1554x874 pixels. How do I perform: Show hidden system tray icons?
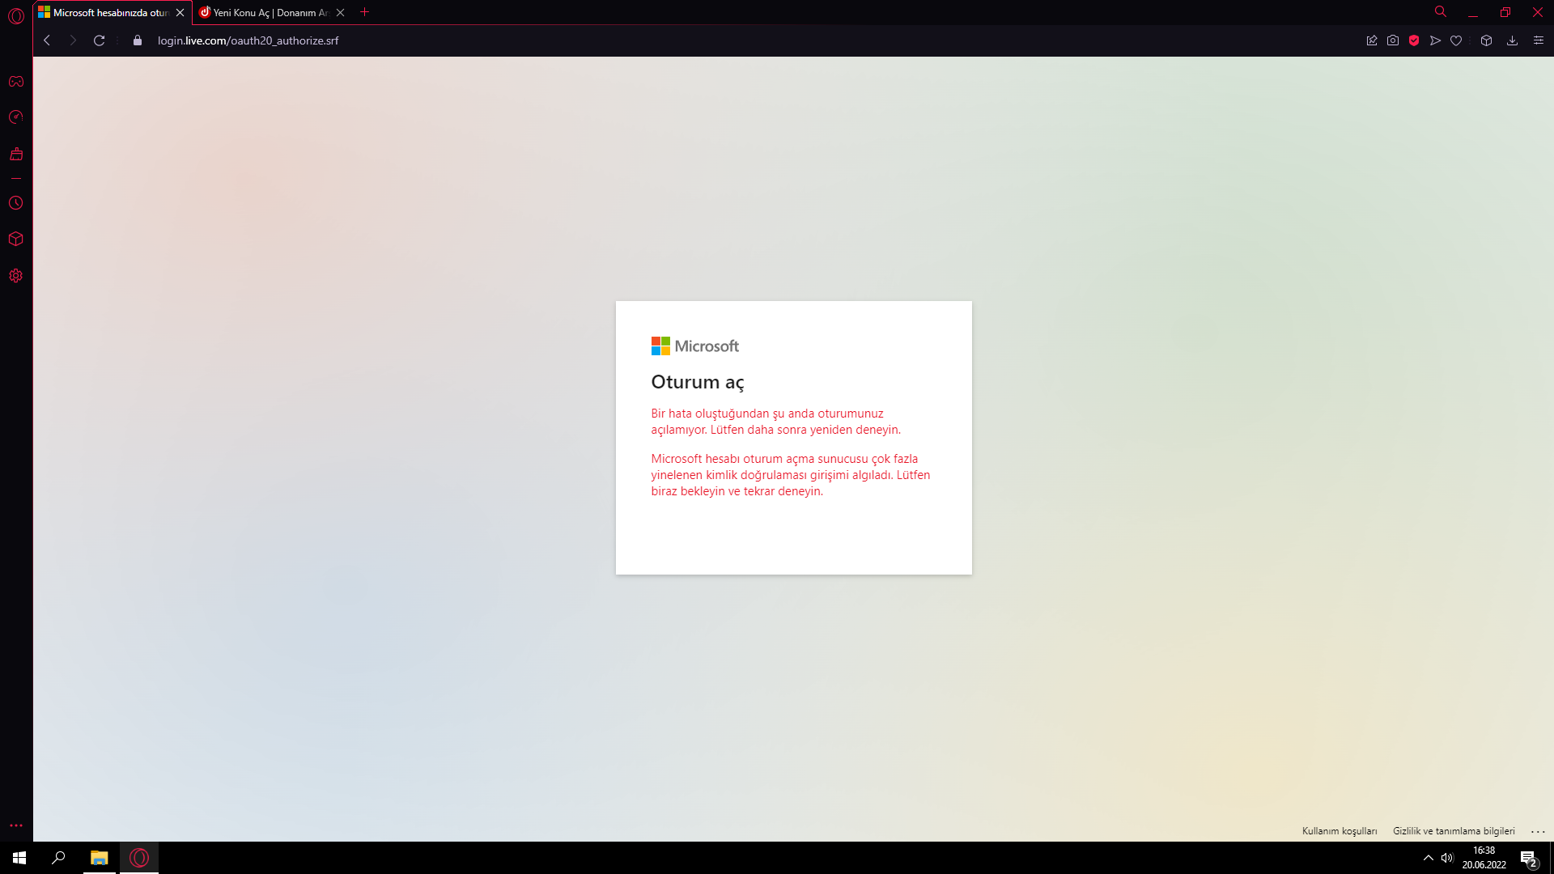tap(1429, 858)
